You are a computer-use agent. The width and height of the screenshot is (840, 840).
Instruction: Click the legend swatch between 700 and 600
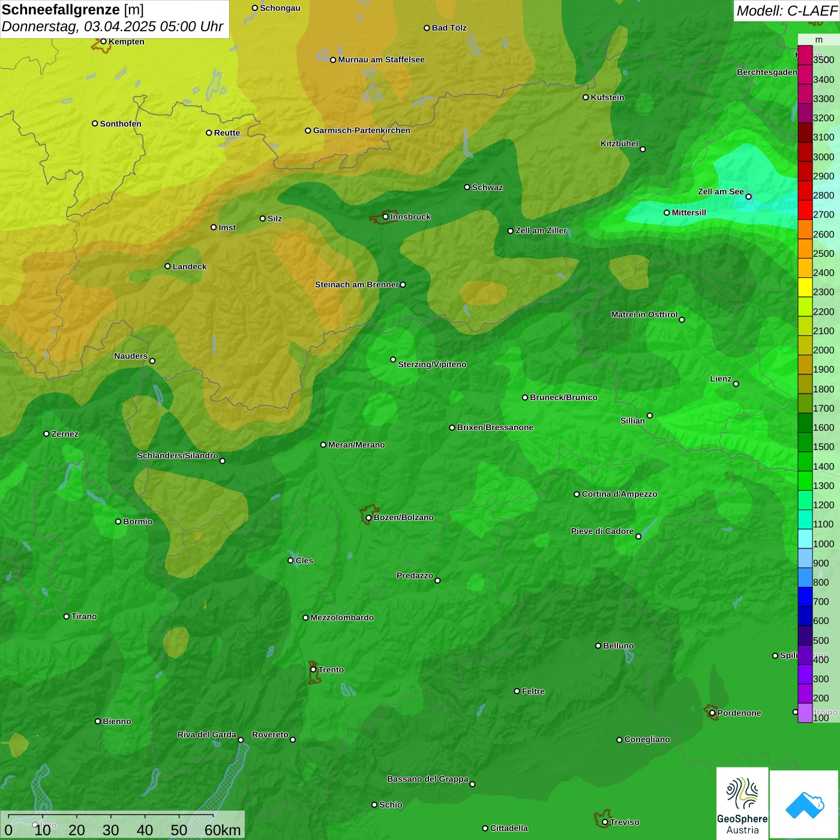(805, 616)
